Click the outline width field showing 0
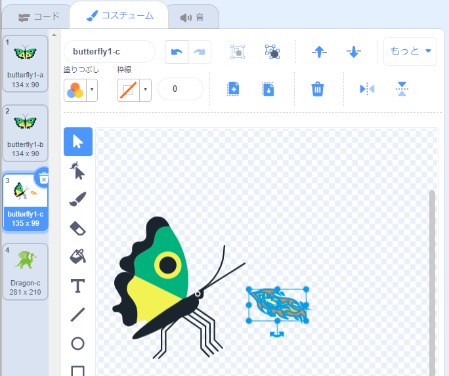This screenshot has height=376, width=449. 181,89
